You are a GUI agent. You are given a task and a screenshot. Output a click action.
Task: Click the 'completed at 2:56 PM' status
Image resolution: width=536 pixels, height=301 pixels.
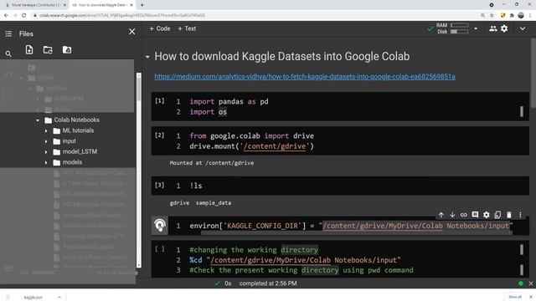(x=268, y=283)
